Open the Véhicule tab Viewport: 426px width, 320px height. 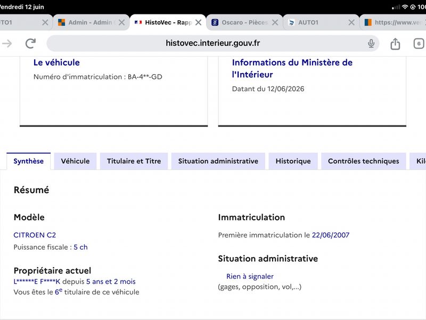tap(75, 161)
